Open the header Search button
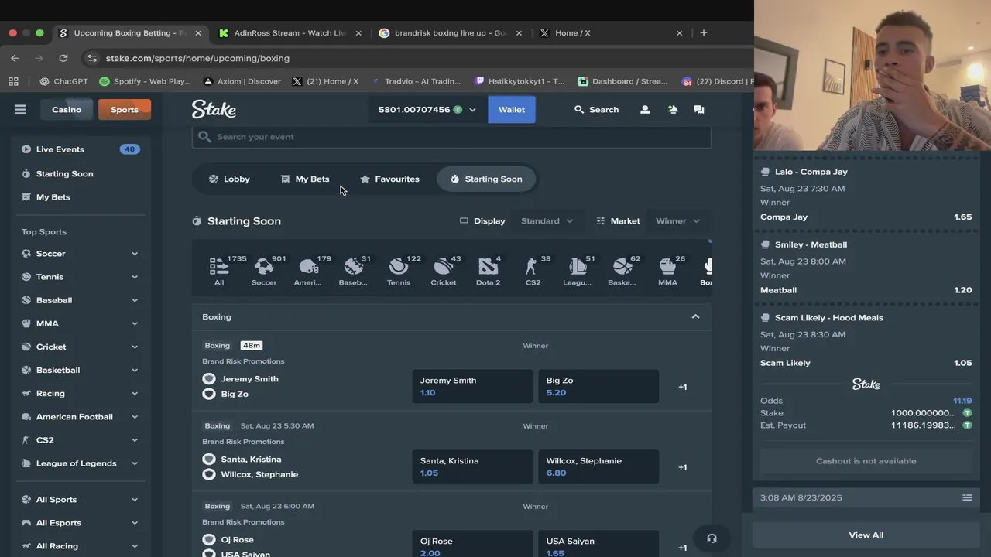The height and width of the screenshot is (557, 991). [x=596, y=110]
